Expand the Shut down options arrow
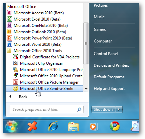Viewport: 145px width, 139px height. pos(119,109)
